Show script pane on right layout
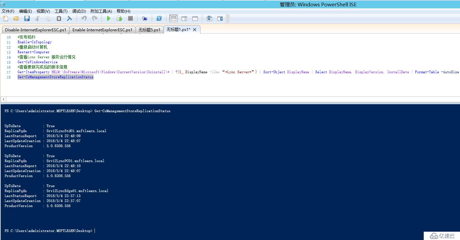 (x=184, y=19)
